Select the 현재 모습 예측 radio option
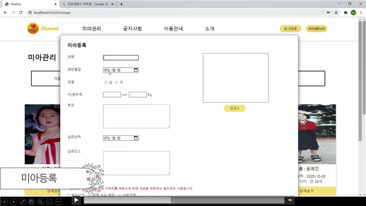Image resolution: width=366 pixels, height=206 pixels. coord(90,195)
